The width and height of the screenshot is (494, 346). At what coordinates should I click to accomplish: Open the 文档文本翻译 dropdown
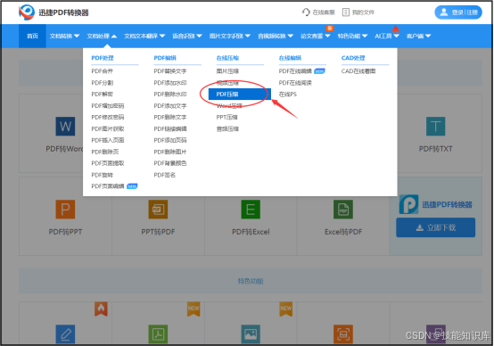pos(144,36)
